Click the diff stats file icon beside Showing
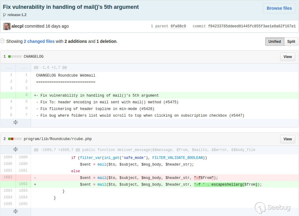 click(x=2, y=41)
